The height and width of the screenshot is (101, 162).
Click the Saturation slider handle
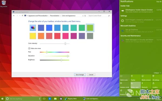coord(67,56)
